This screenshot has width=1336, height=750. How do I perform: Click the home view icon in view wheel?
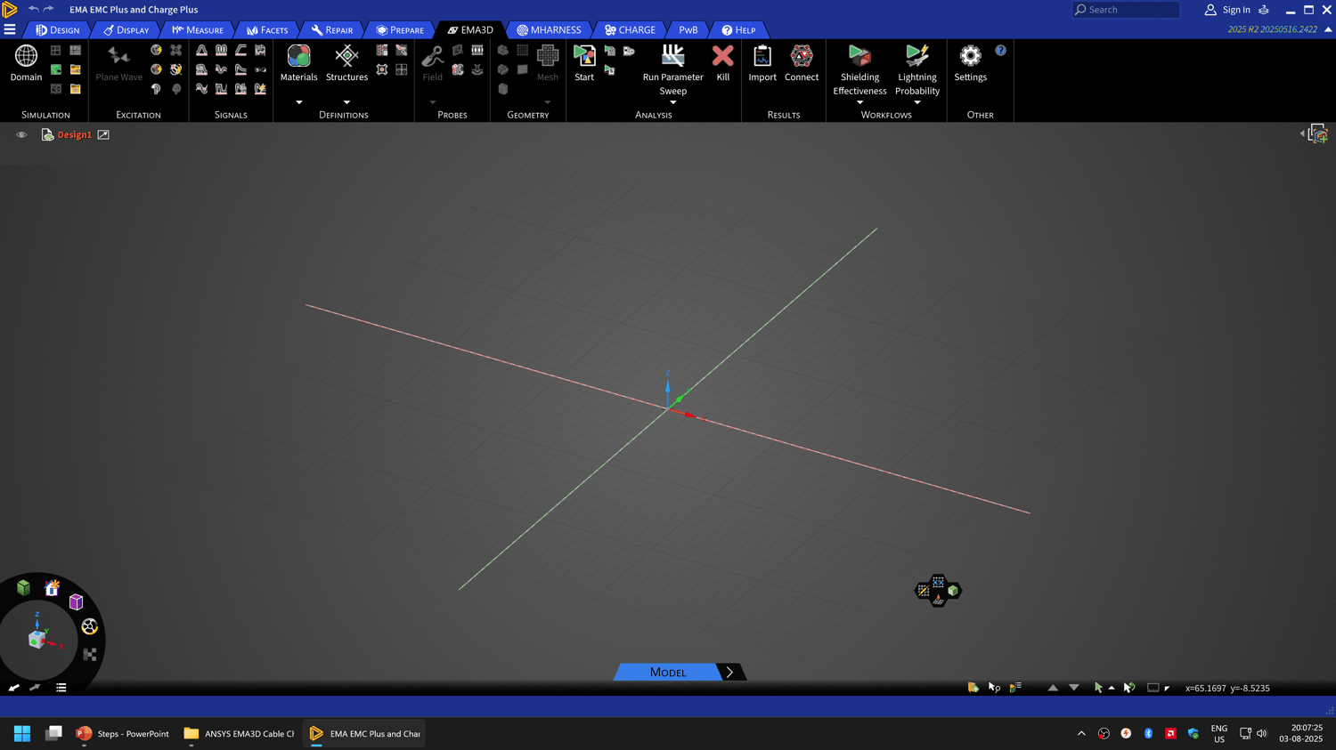click(53, 588)
